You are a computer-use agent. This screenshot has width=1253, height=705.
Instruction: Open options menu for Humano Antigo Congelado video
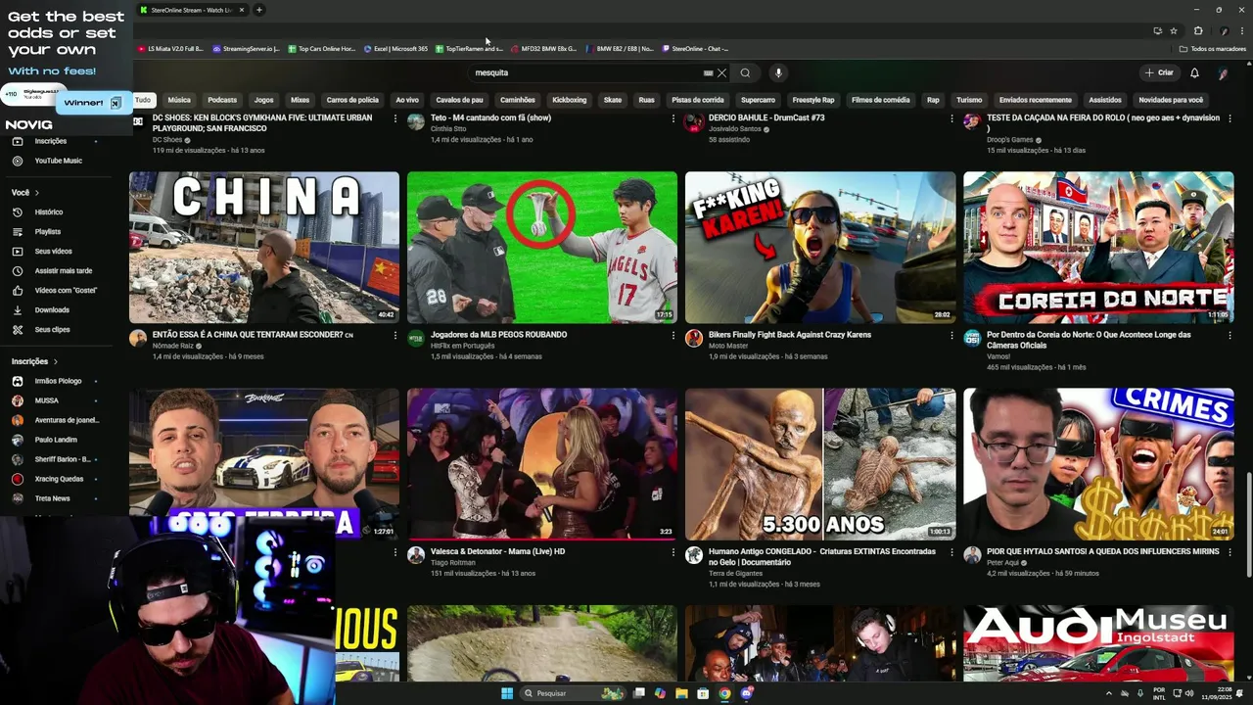(x=951, y=552)
